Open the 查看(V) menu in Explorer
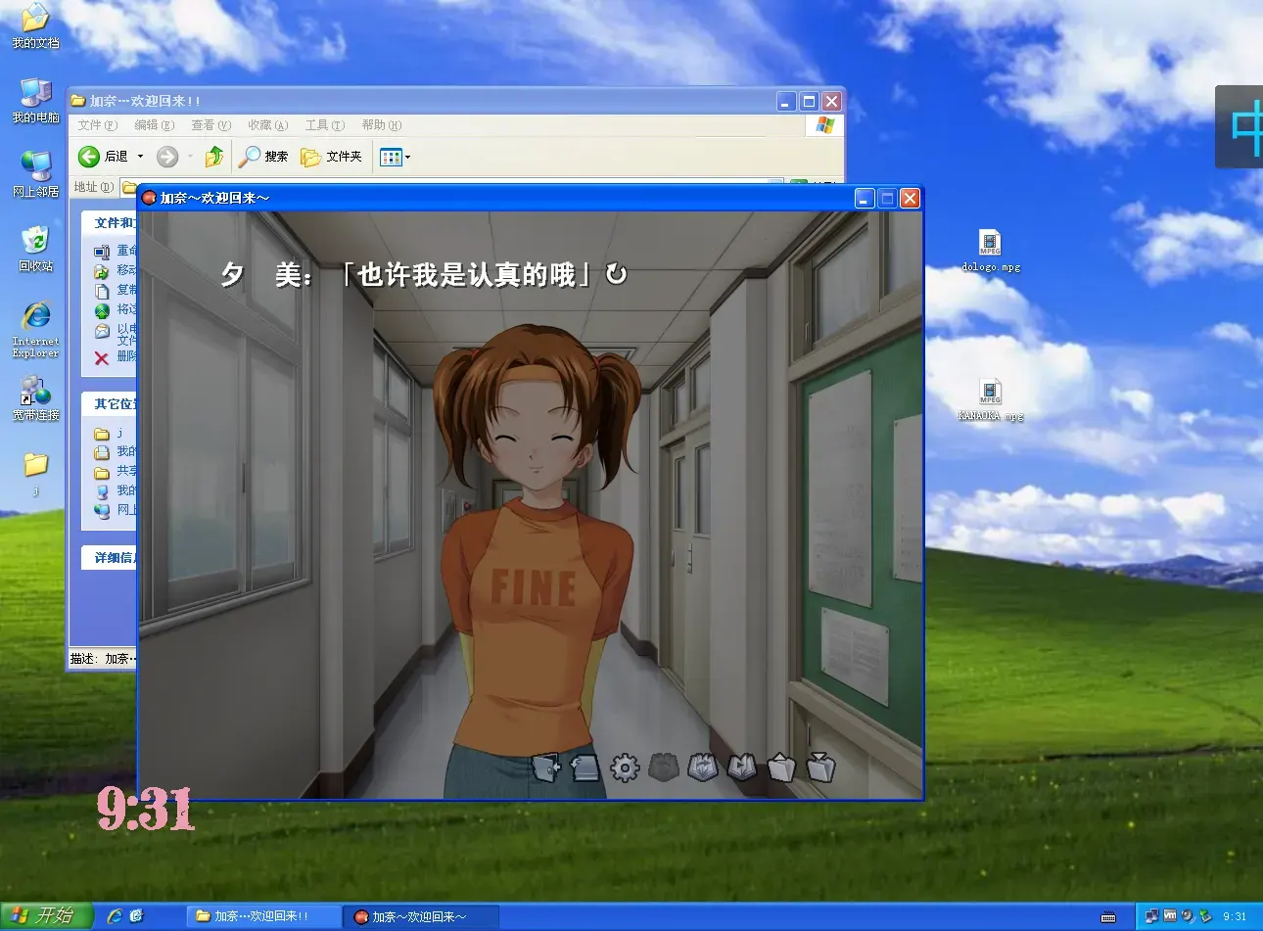Screen dimensions: 1263x931 [x=210, y=125]
